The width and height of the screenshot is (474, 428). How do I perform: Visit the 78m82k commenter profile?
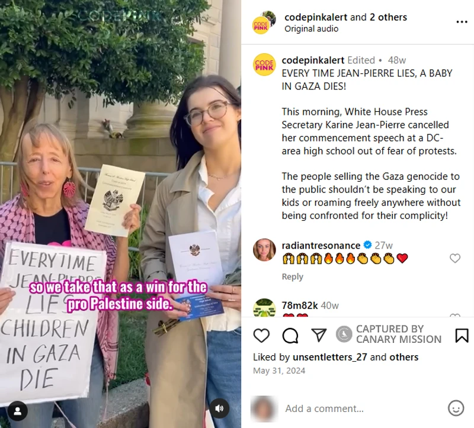300,305
